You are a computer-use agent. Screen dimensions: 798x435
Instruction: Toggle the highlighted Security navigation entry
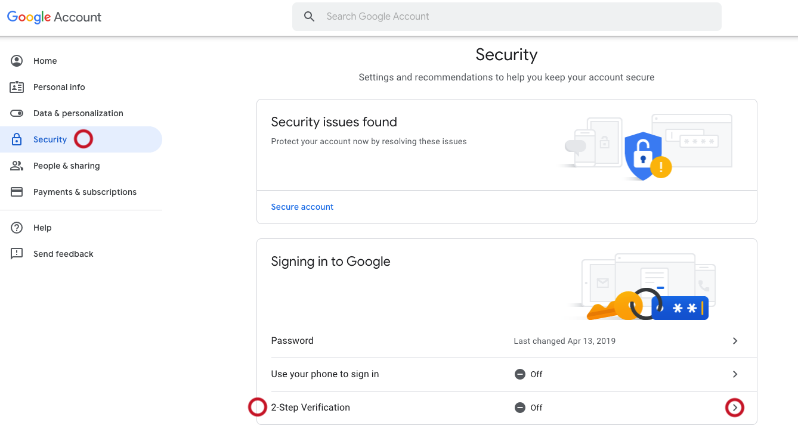pyautogui.click(x=50, y=139)
